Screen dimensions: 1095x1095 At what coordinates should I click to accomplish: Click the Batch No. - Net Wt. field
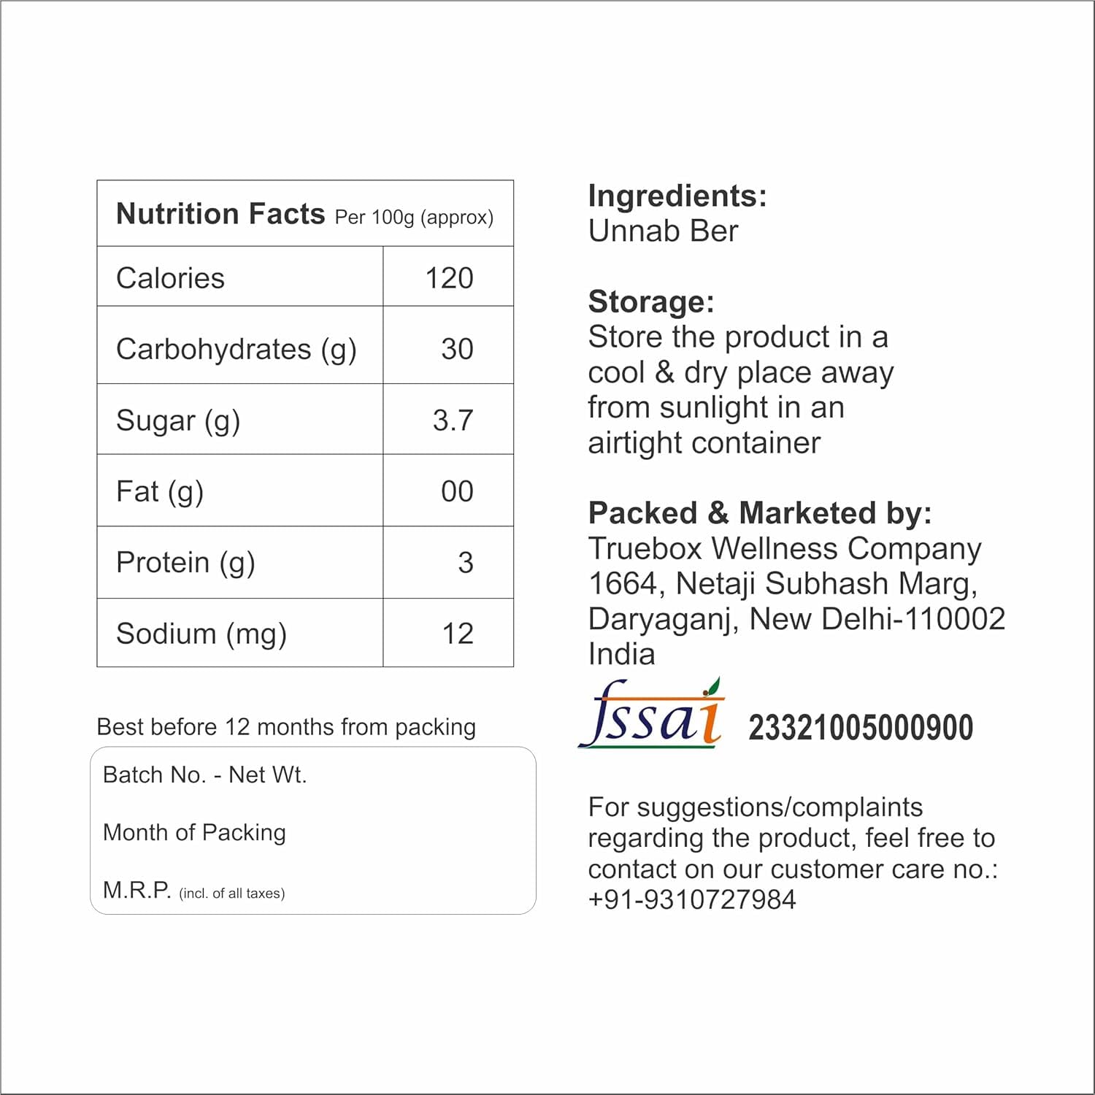coord(205,775)
